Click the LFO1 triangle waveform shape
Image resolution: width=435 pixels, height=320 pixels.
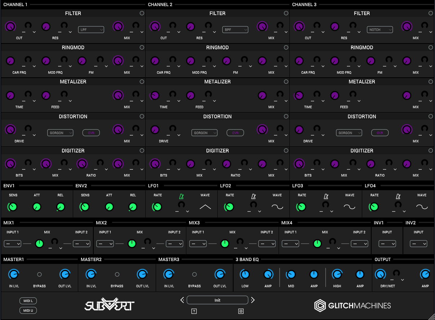[x=205, y=207]
